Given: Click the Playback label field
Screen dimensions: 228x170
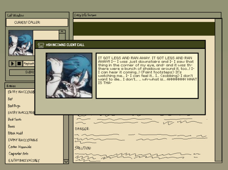Looking at the screenshot, I should tap(29, 64).
